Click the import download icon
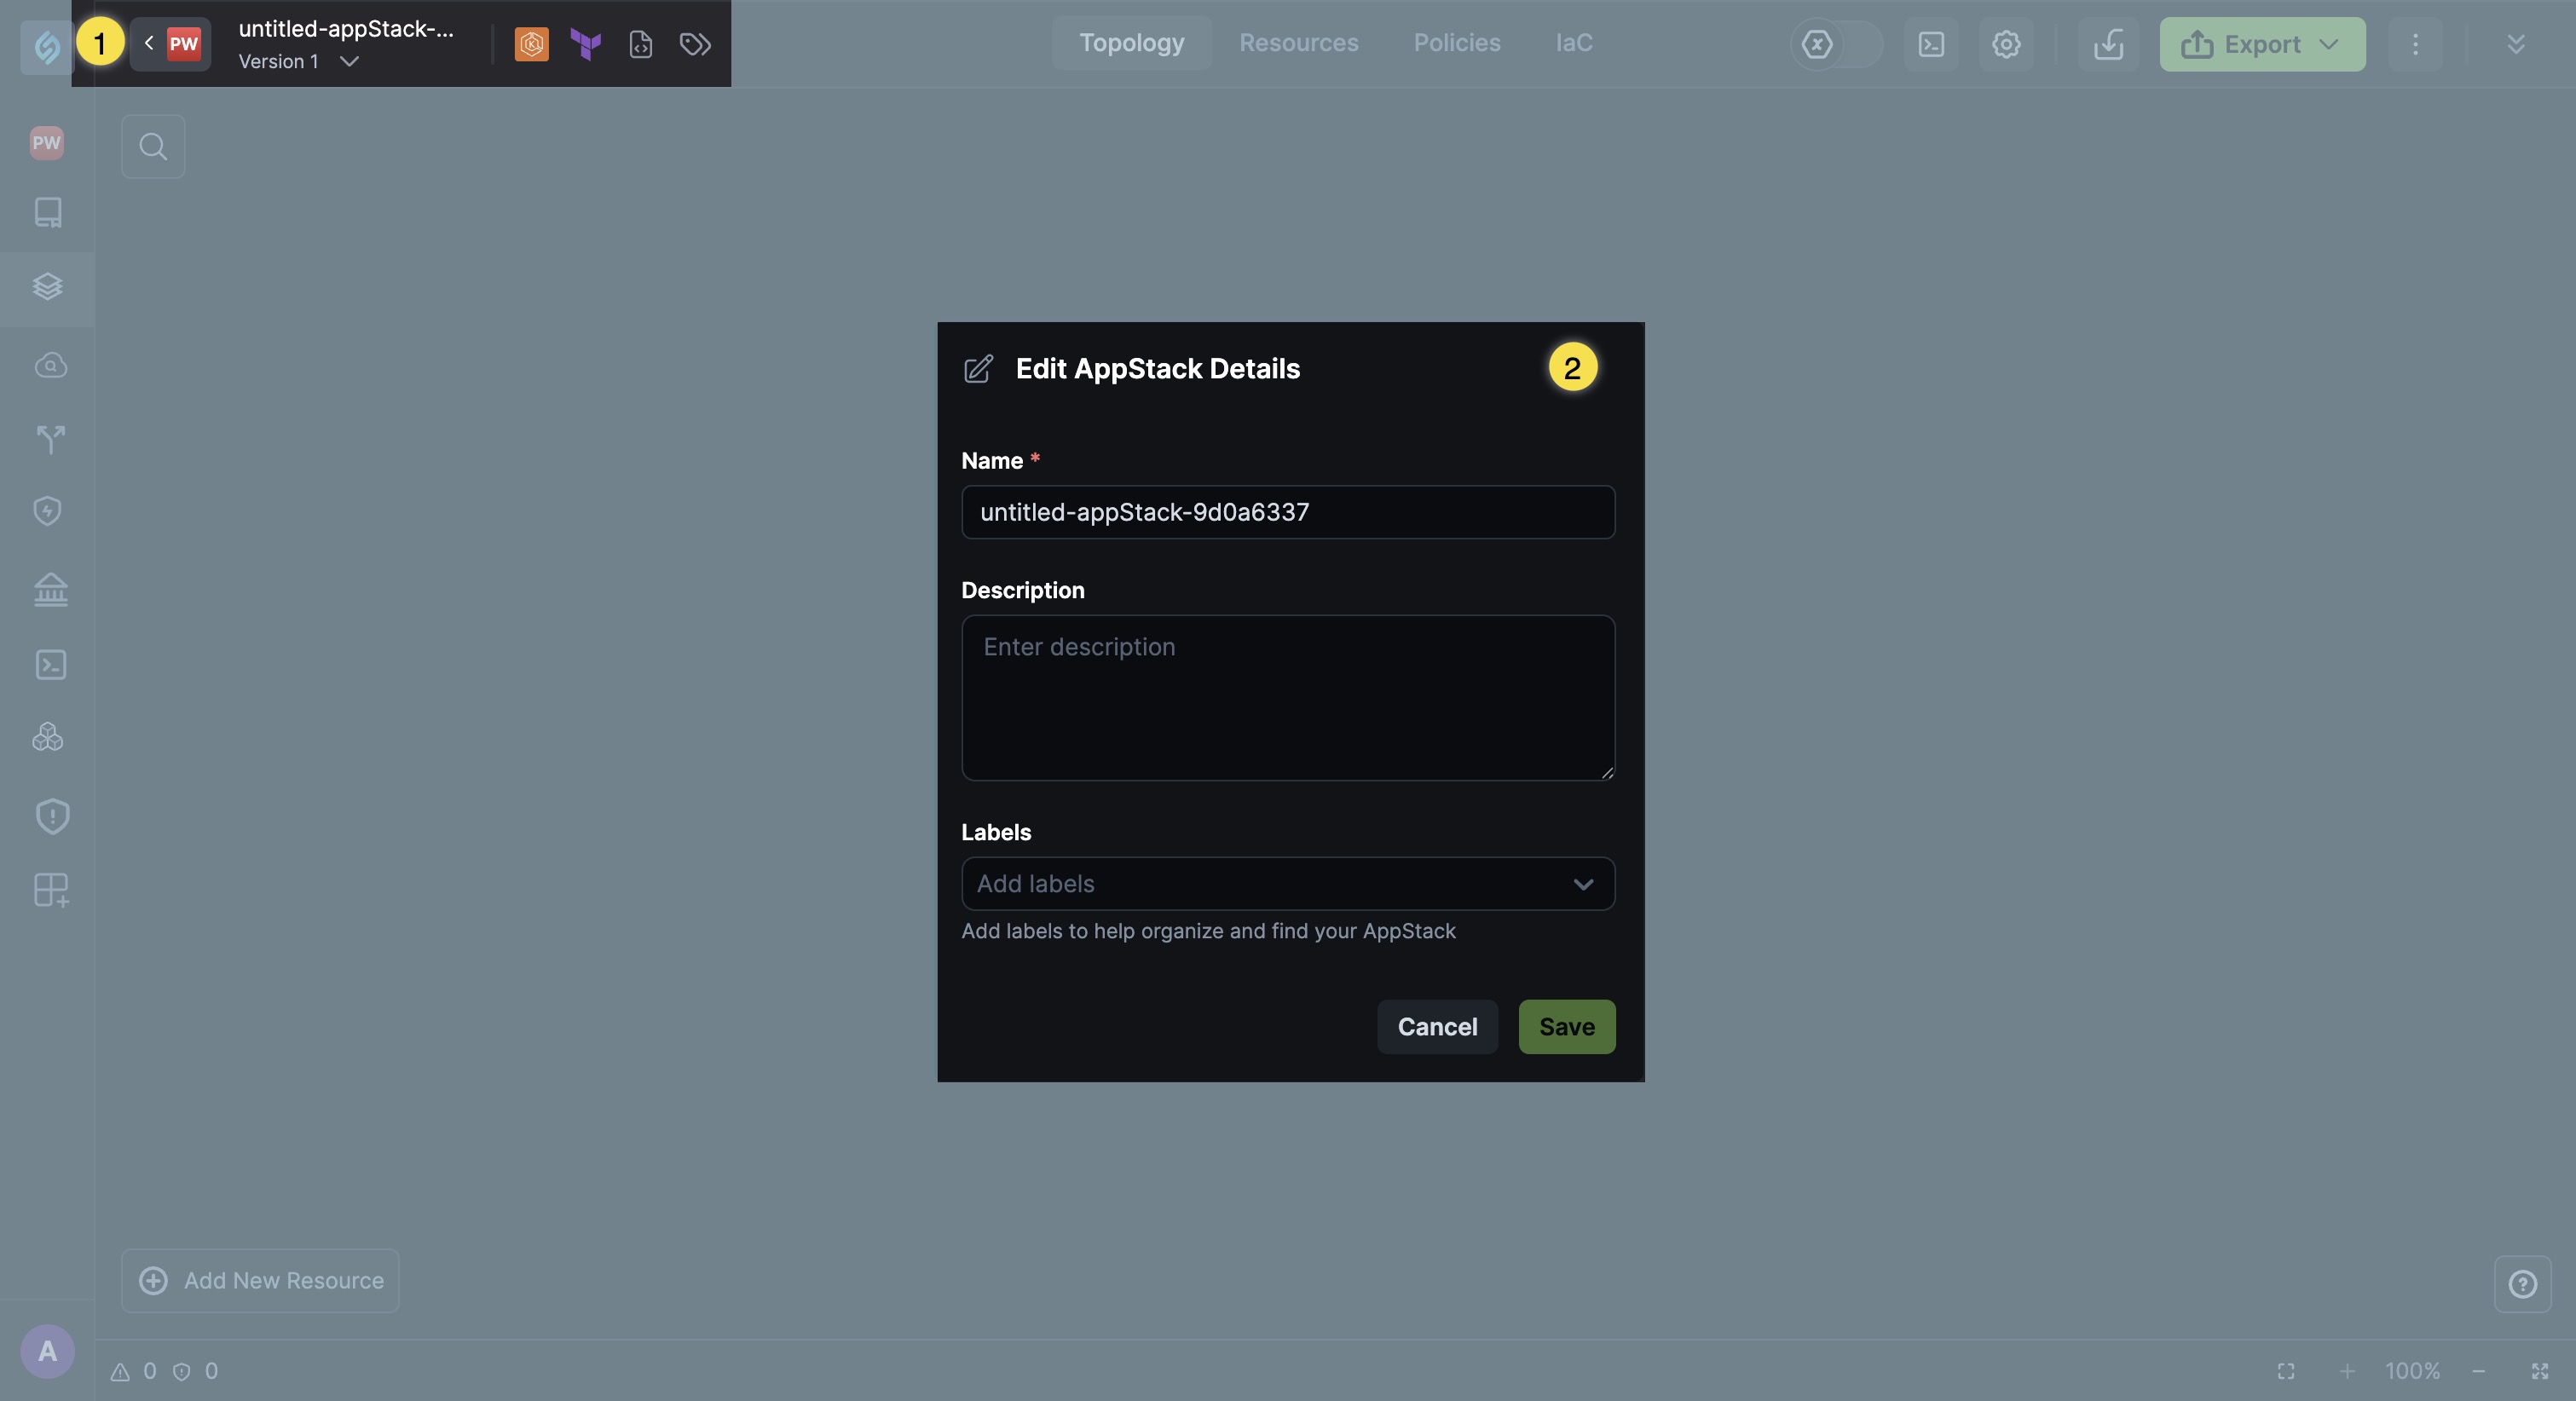Screen dimensions: 2576x1401 (x=2108, y=44)
